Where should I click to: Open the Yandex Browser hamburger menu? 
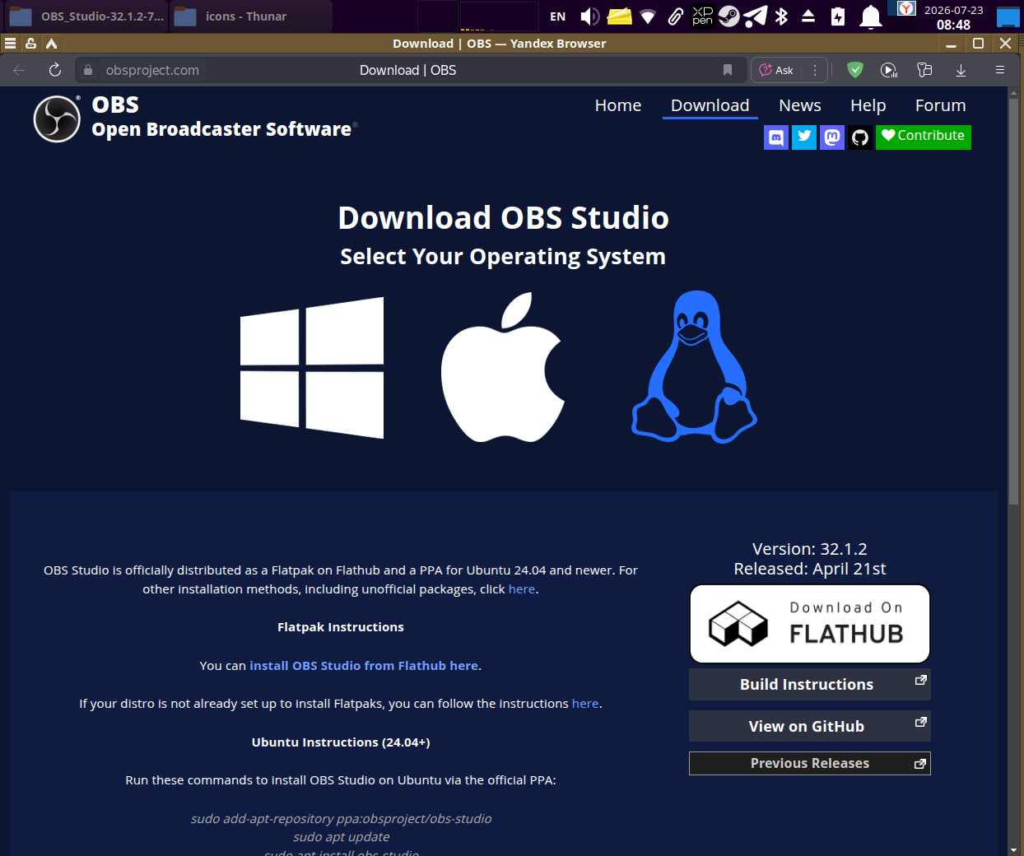[1000, 70]
